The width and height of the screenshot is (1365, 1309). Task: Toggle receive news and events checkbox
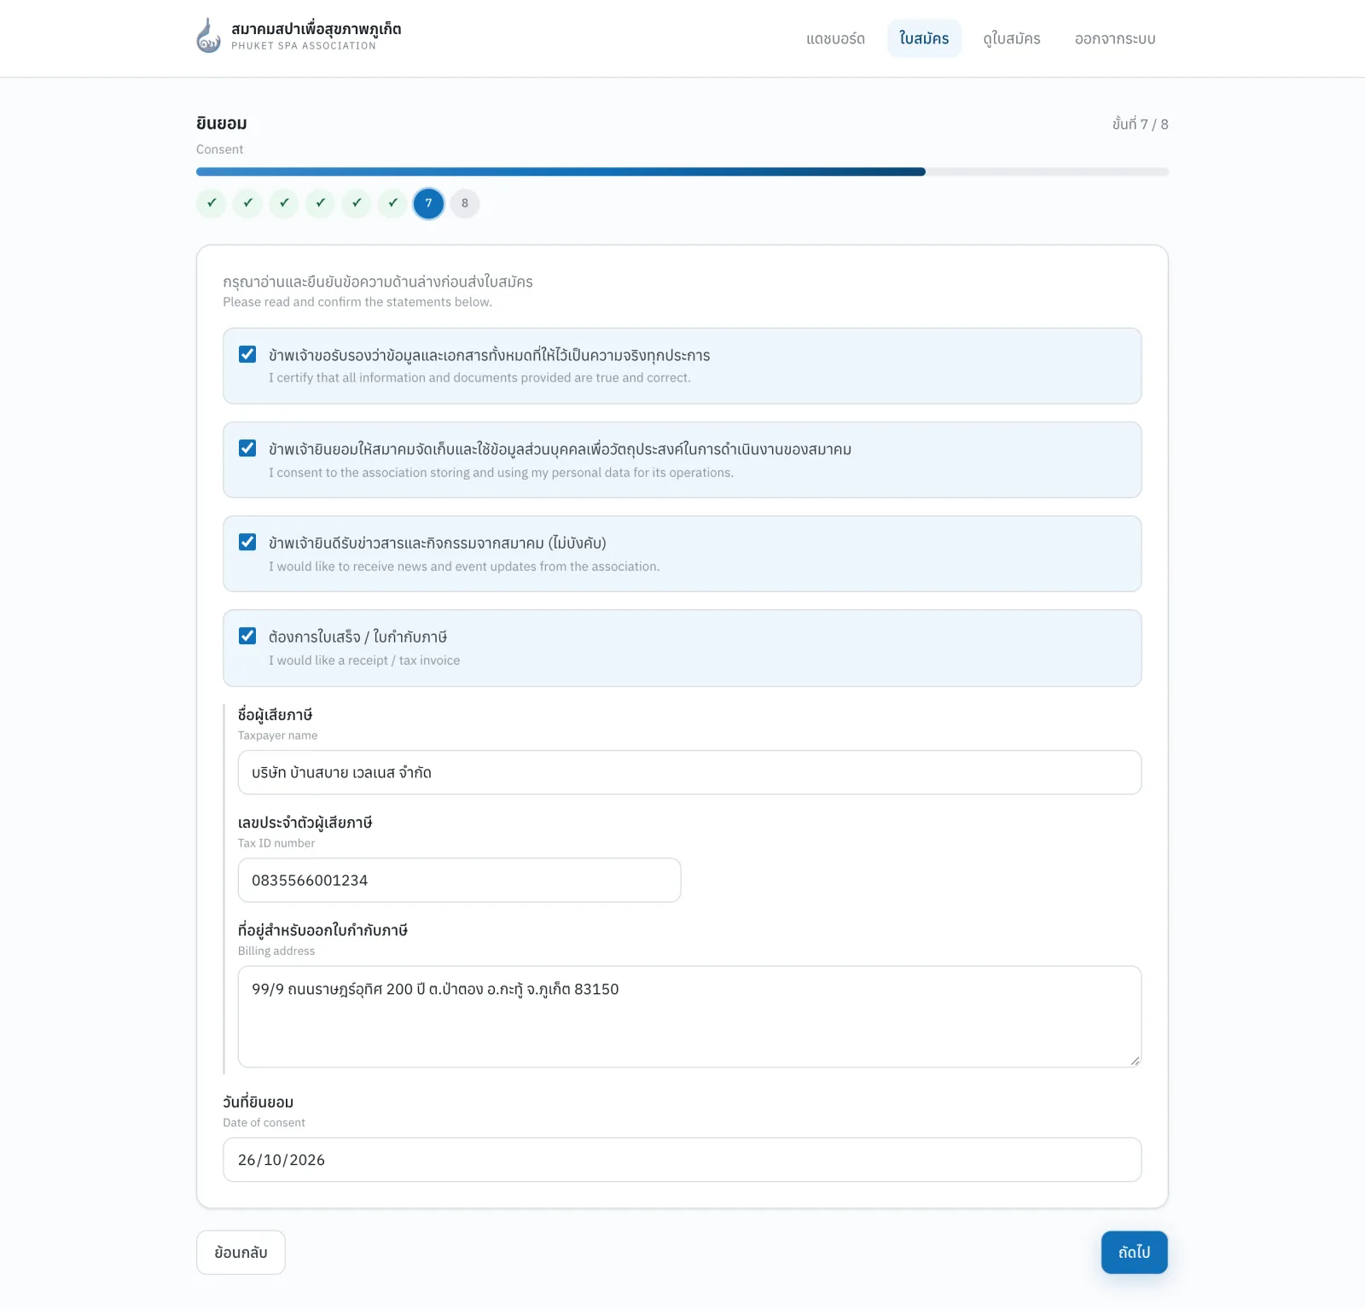coord(247,542)
